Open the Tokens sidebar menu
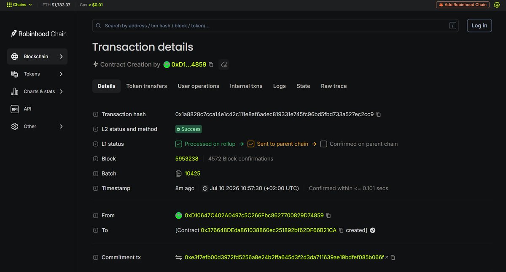The image size is (506, 272). coord(37,74)
